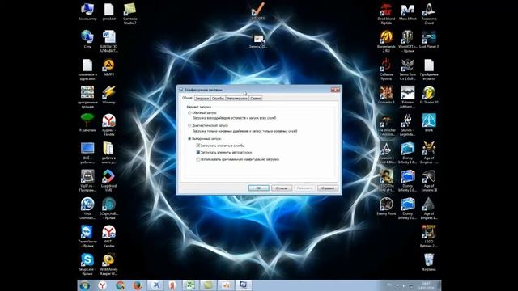Open the World of Tanks shortcut
Image resolution: width=518 pixels, height=291 pixels.
[x=408, y=41]
